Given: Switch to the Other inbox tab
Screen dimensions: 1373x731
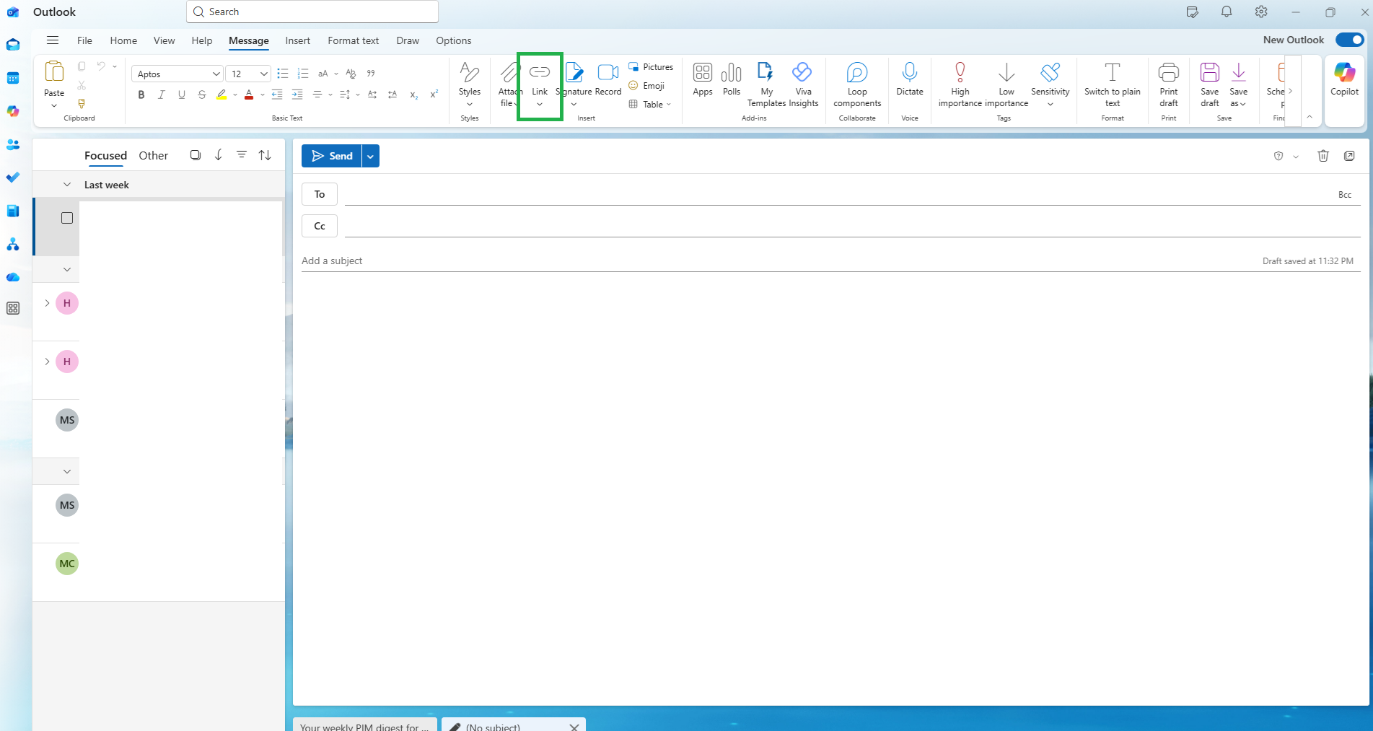Looking at the screenshot, I should click(153, 155).
